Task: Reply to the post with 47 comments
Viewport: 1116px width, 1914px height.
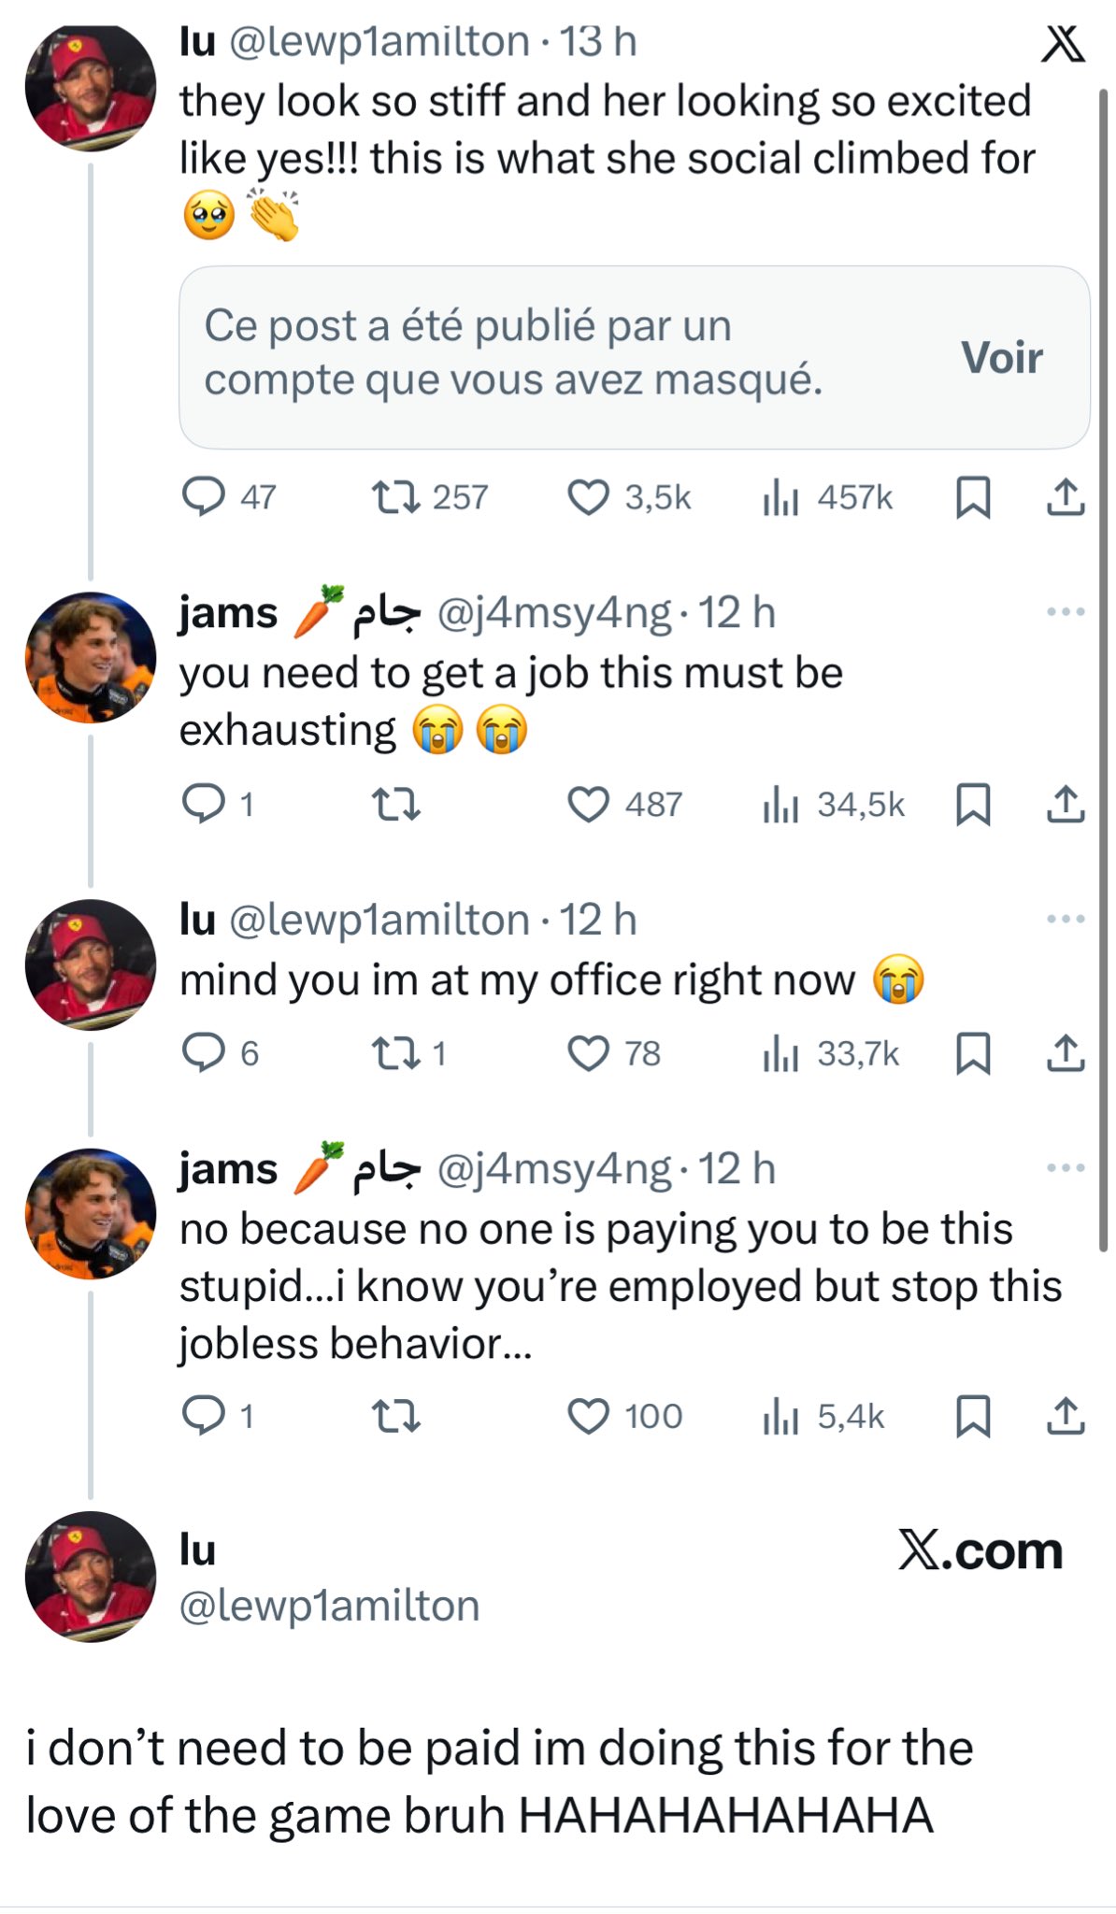Action: point(203,497)
